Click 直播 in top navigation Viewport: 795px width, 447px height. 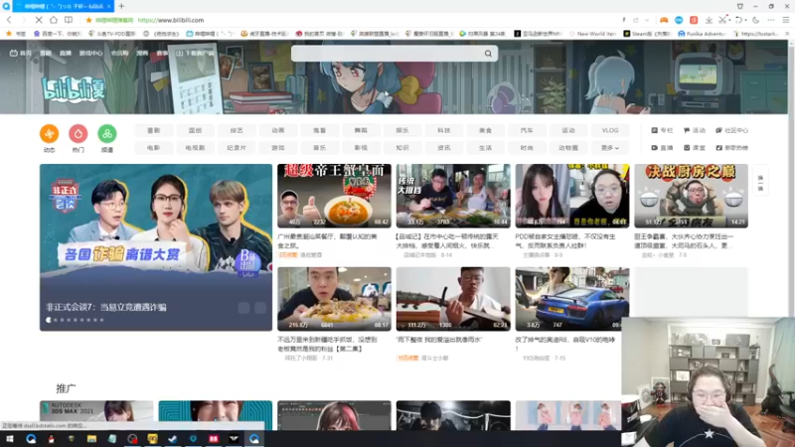(x=66, y=53)
